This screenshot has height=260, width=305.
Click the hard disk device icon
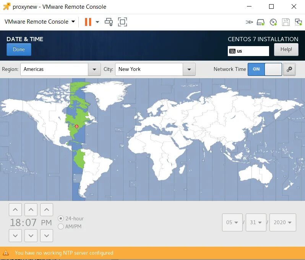[260, 22]
